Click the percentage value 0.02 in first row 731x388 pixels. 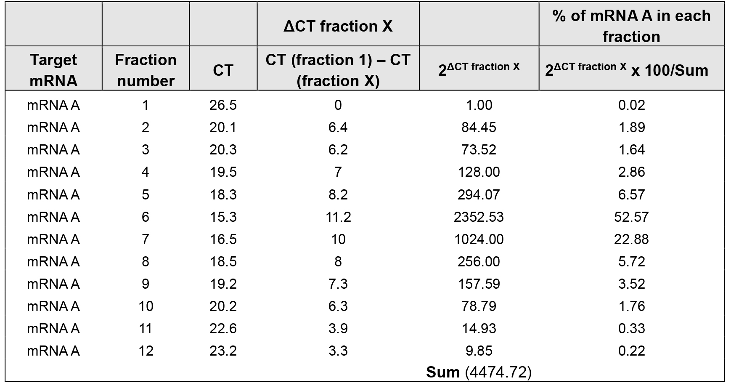[631, 105]
